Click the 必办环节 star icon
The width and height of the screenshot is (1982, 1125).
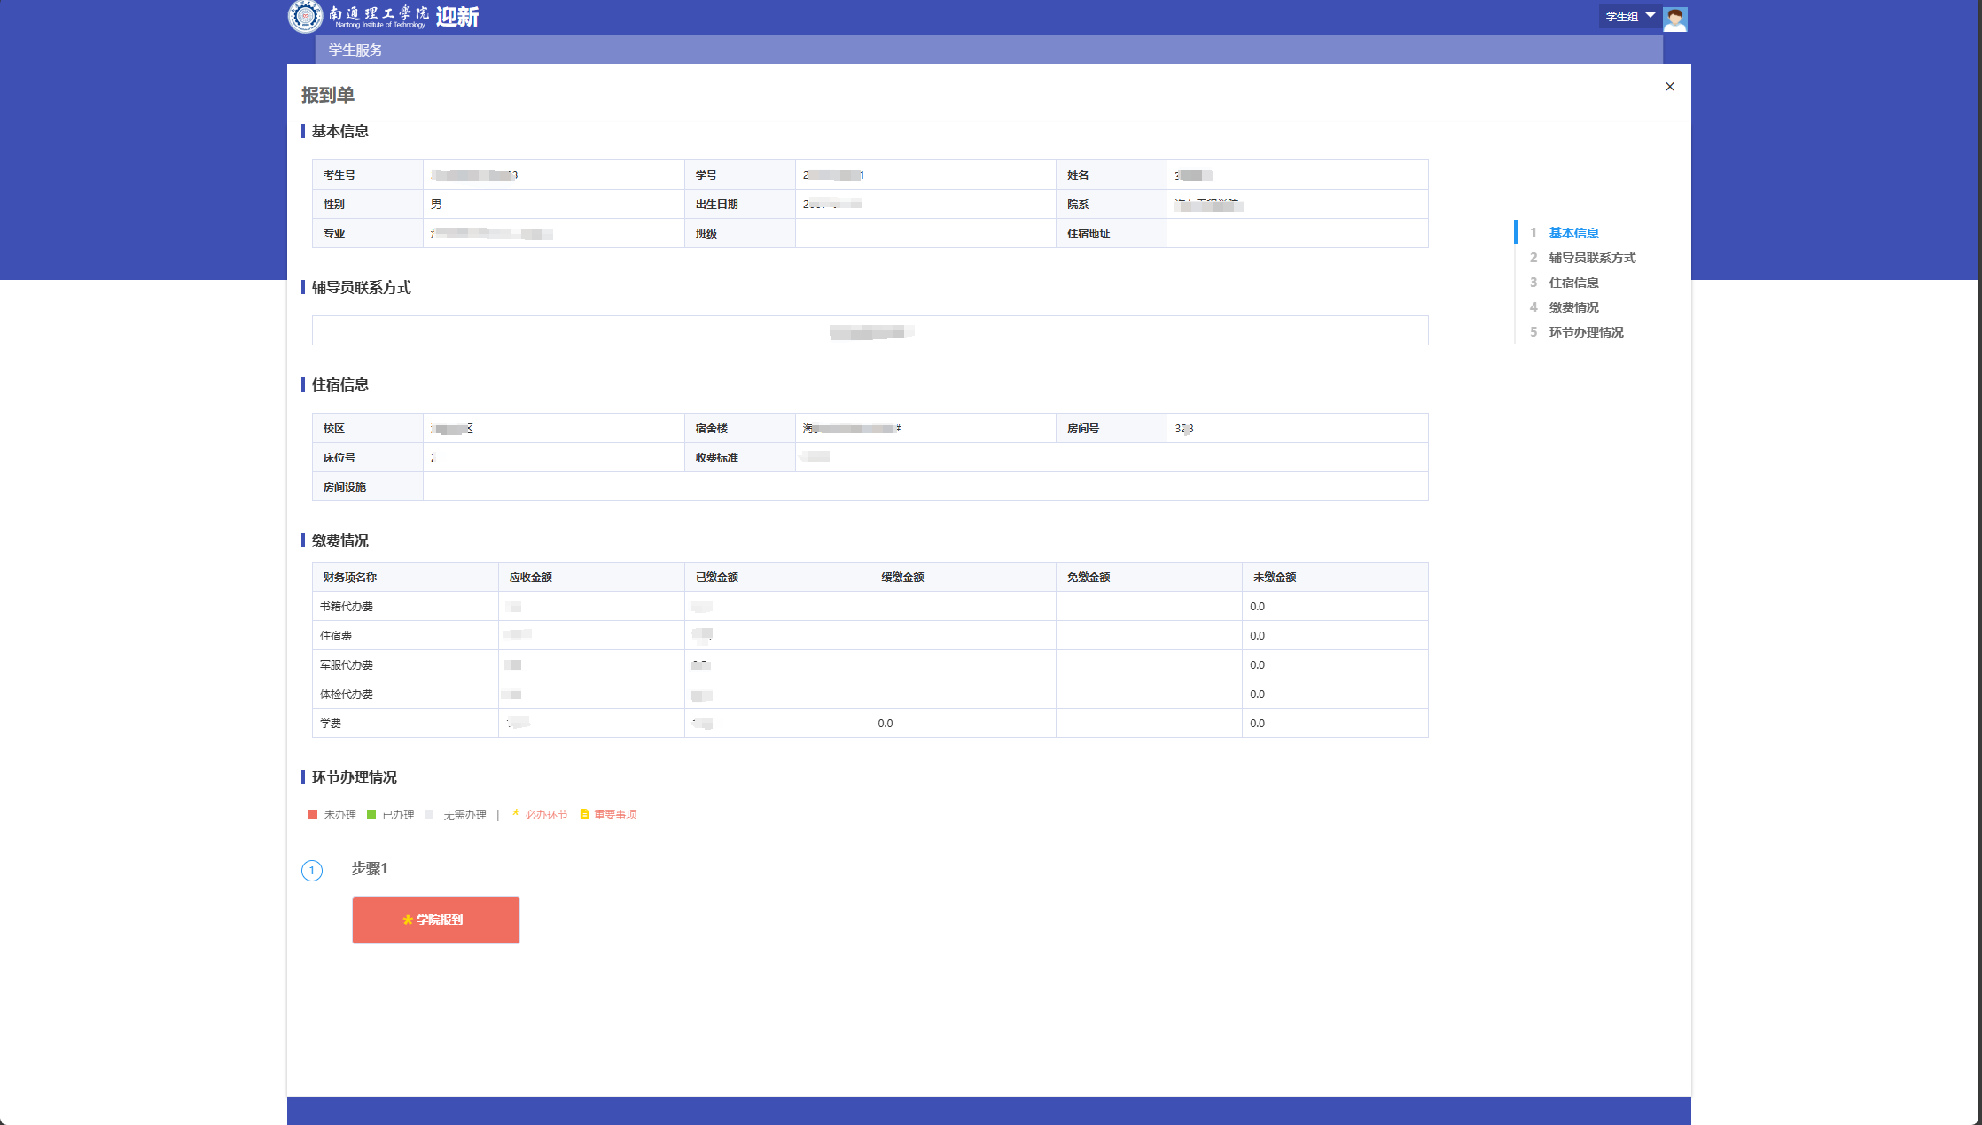(x=516, y=813)
